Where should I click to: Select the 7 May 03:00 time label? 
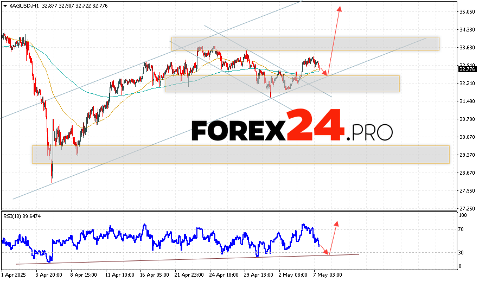[x=328, y=275]
